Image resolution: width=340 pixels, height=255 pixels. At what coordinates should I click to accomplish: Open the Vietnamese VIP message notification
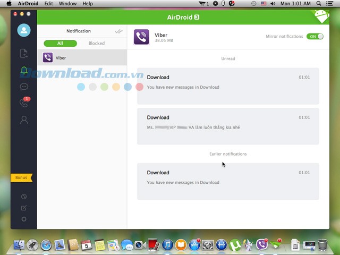228,126
